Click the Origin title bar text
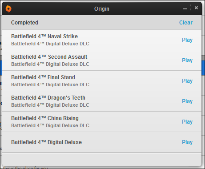Viewport: 205px width, 169px height. click(x=102, y=9)
